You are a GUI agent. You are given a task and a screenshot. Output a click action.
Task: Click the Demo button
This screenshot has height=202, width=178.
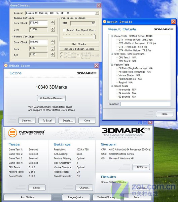click(x=138, y=197)
